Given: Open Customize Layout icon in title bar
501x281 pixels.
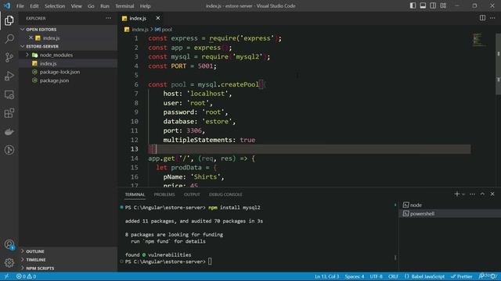Looking at the screenshot, I should point(443,5).
